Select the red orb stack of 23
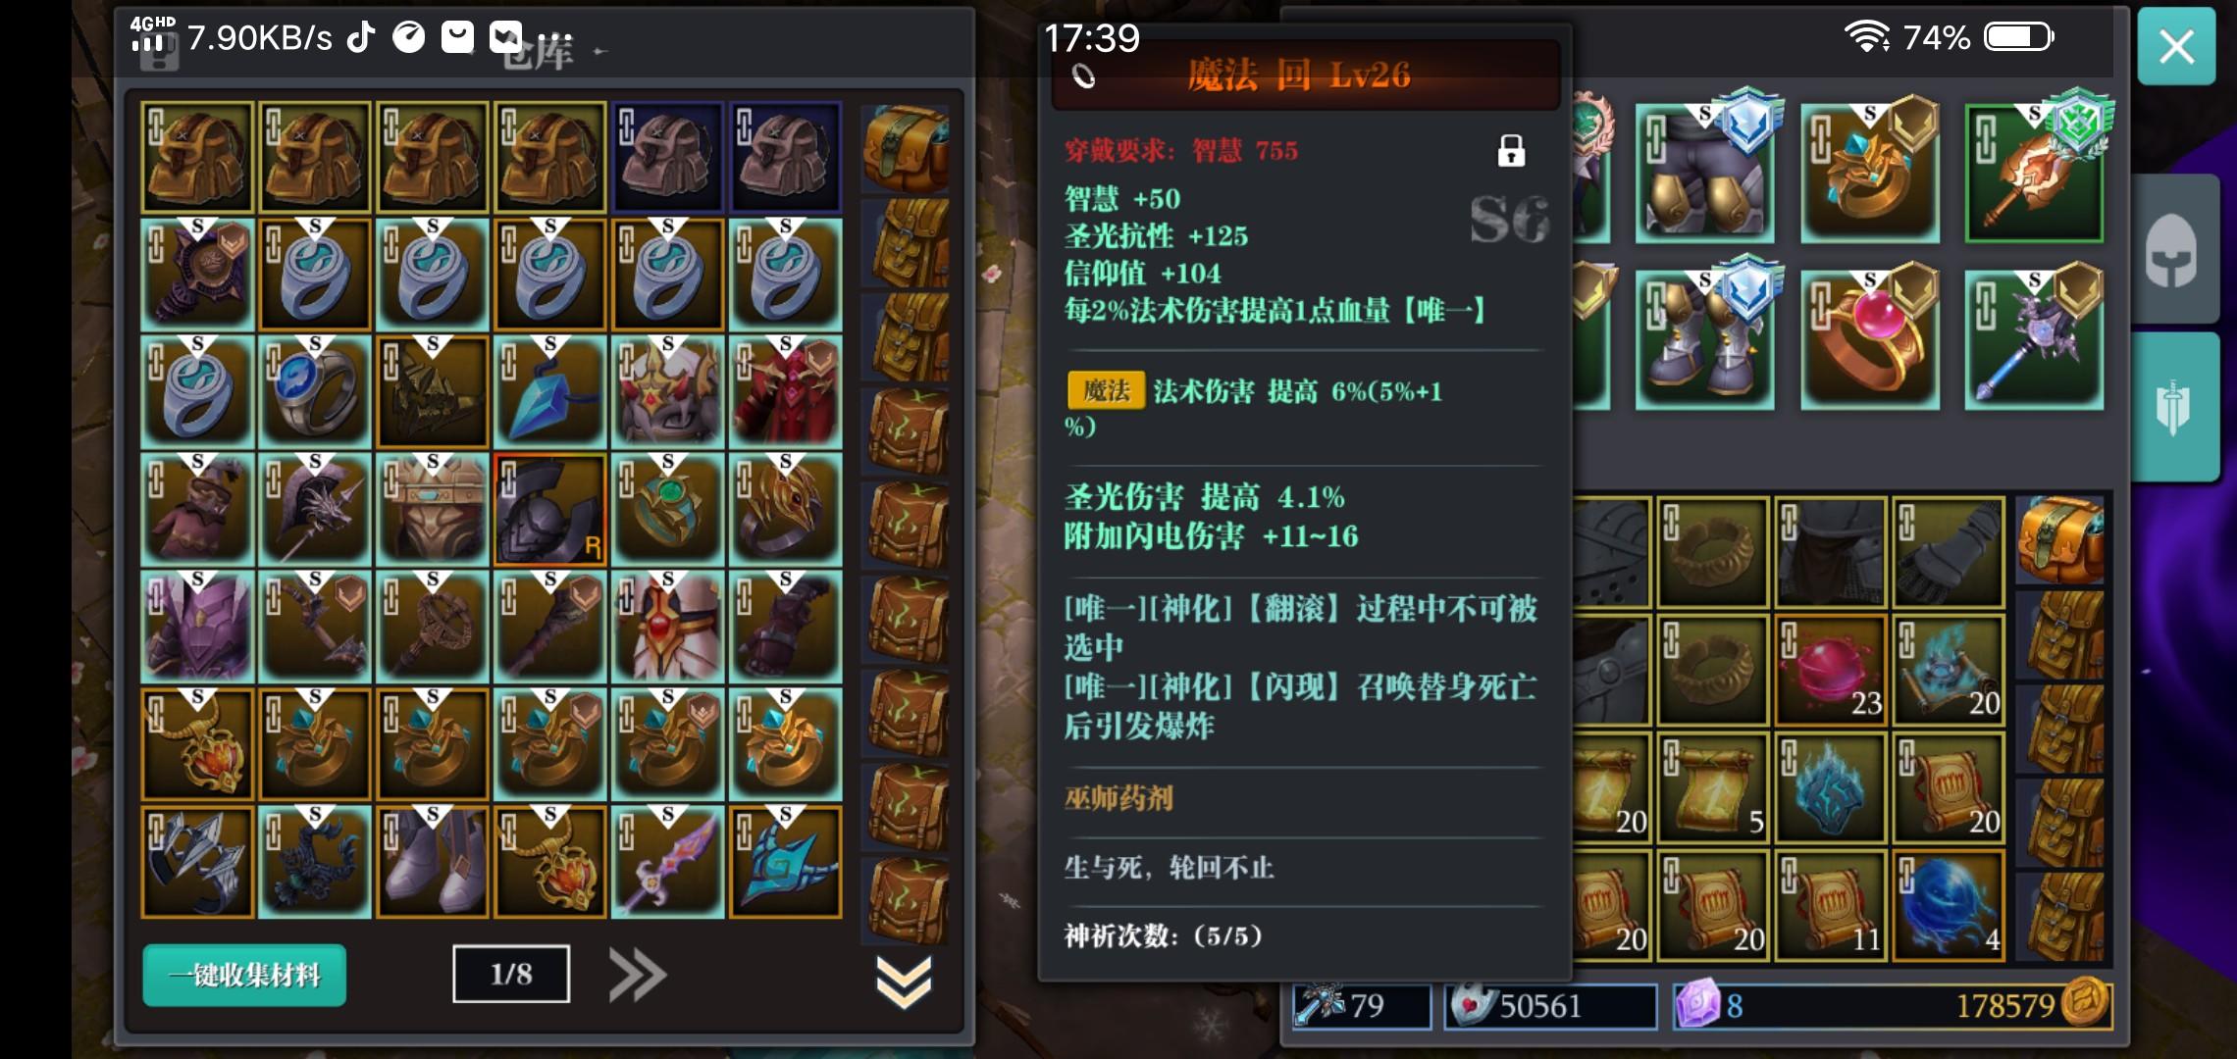 (x=1831, y=671)
